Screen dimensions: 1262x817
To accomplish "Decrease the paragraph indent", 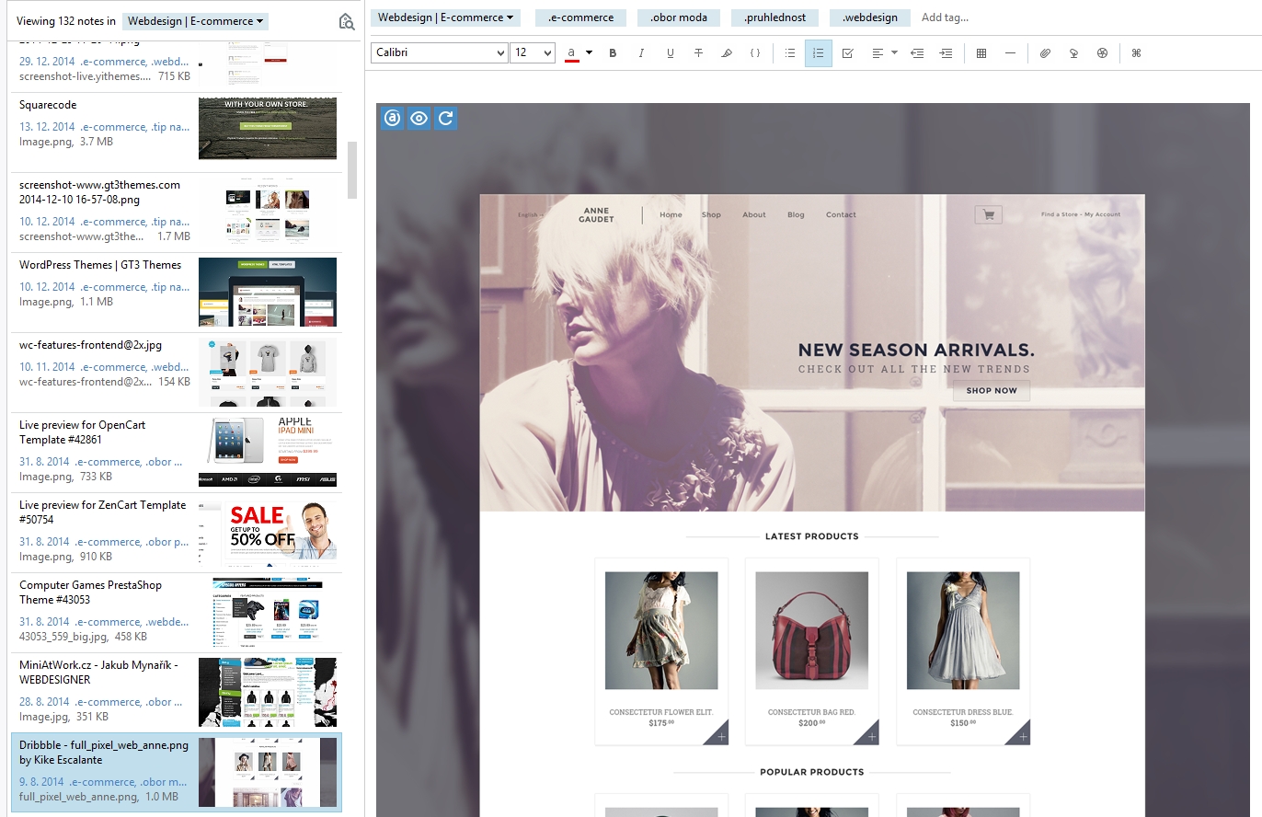I will point(917,53).
